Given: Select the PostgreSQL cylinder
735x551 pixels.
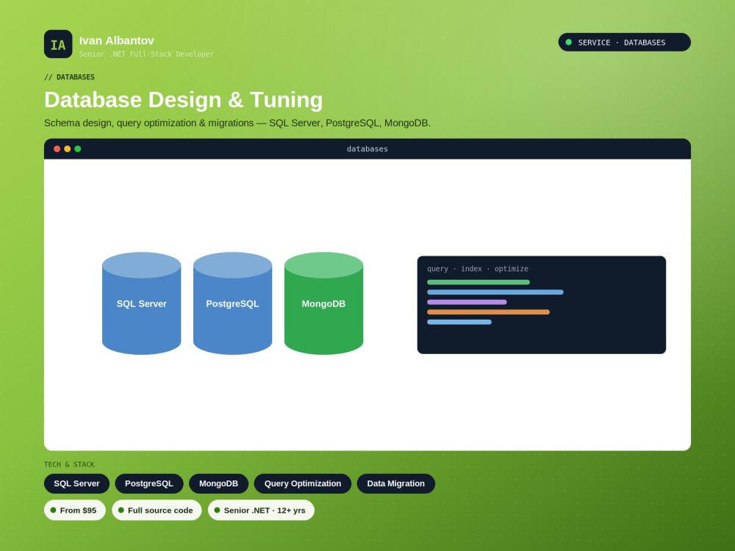Looking at the screenshot, I should 232,303.
